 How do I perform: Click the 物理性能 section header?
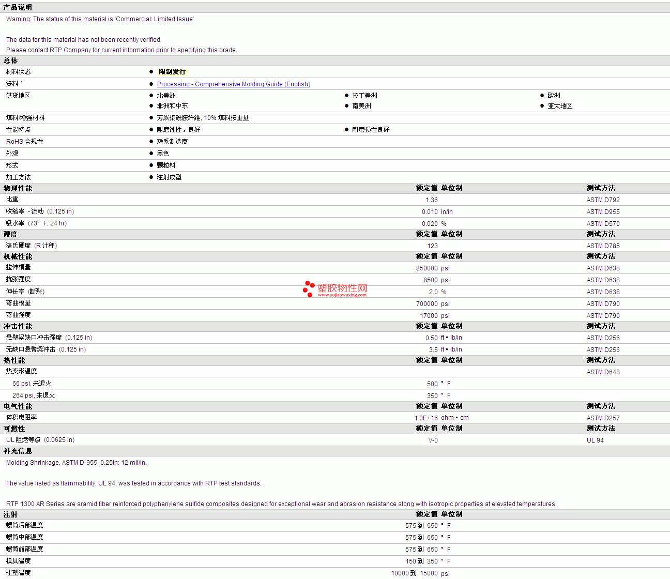[18, 188]
